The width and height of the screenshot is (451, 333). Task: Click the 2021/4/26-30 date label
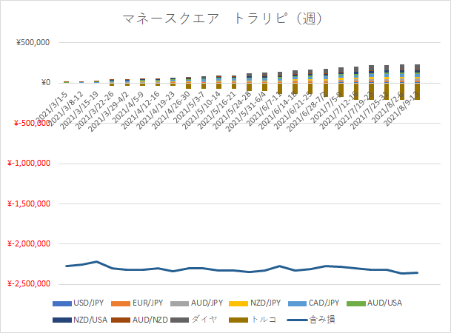171,110
